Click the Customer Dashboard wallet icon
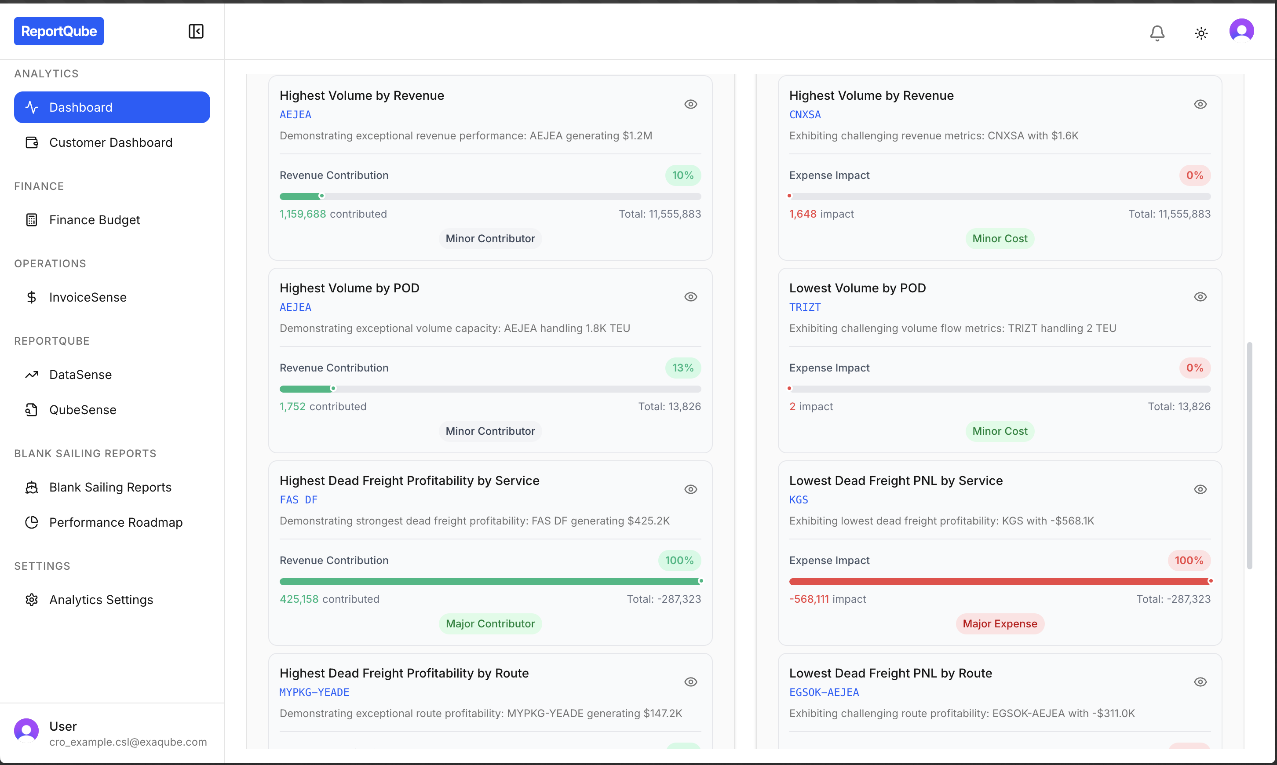 click(x=32, y=142)
